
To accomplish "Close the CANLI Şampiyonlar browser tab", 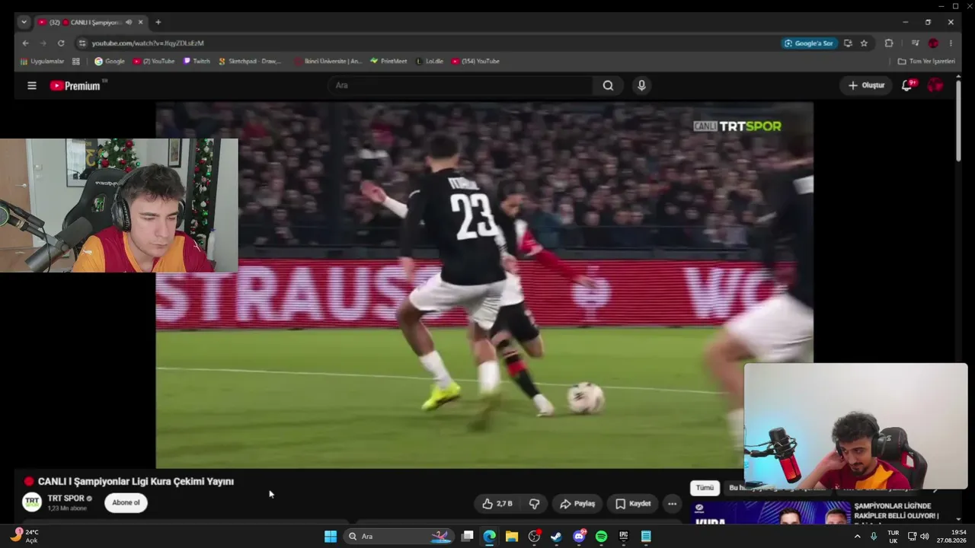I will [140, 23].
